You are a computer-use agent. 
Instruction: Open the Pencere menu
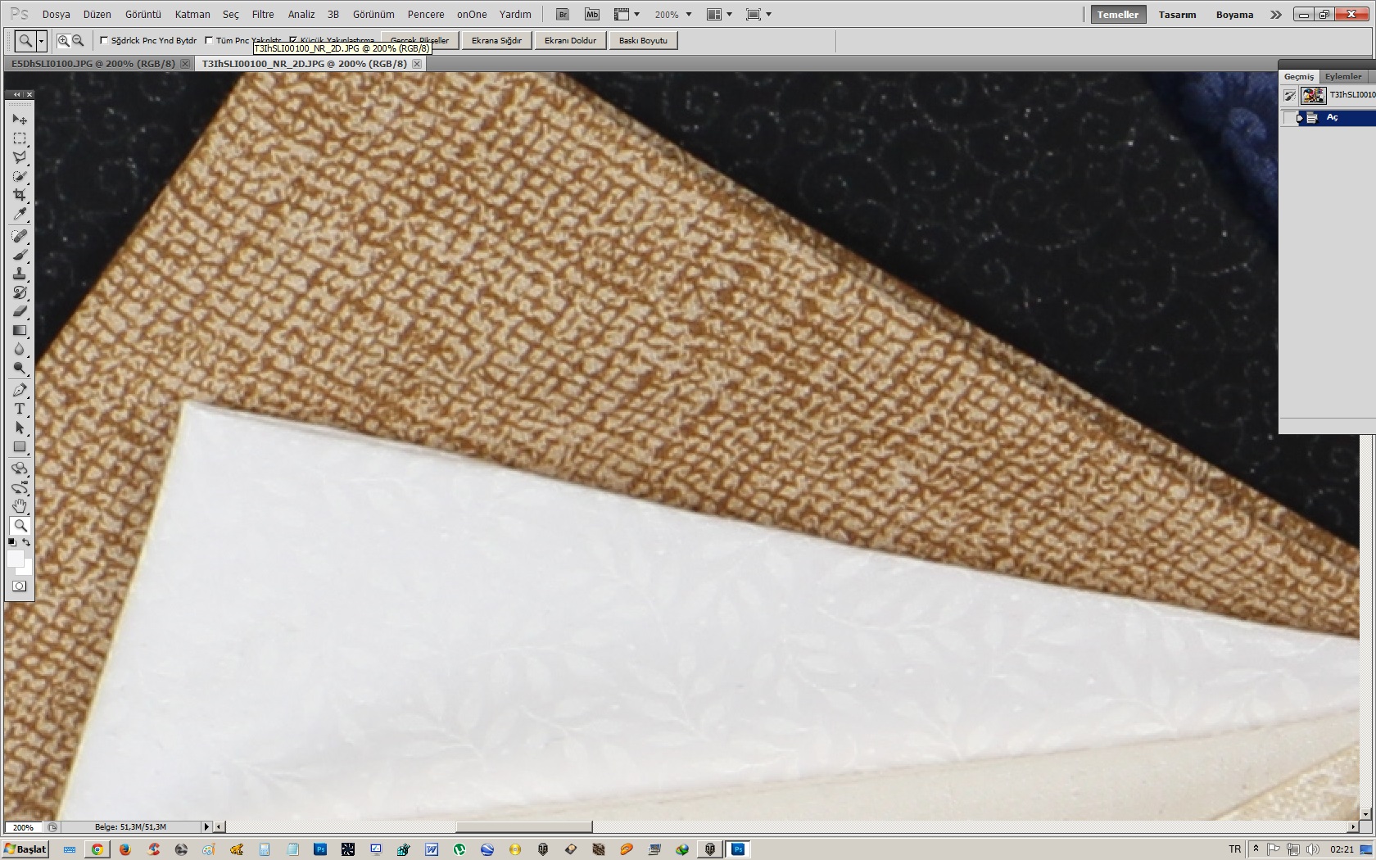[426, 14]
